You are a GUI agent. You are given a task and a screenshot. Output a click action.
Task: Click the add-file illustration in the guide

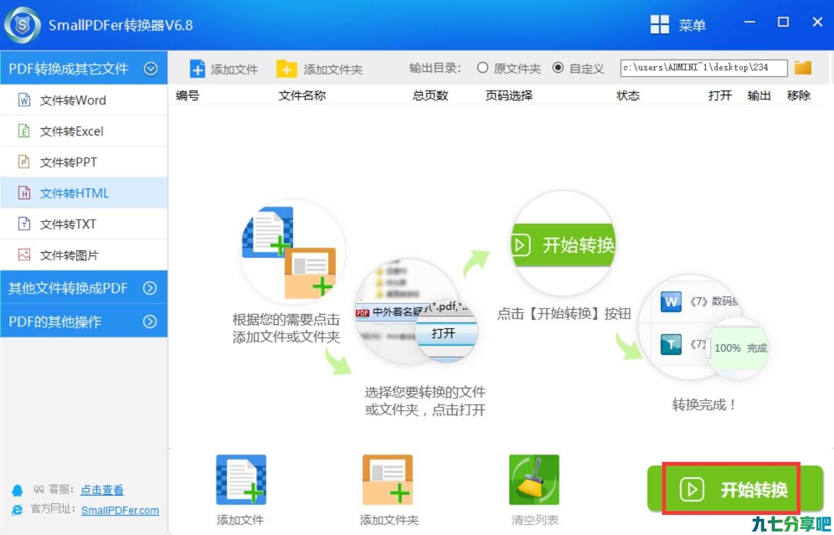pyautogui.click(x=292, y=252)
